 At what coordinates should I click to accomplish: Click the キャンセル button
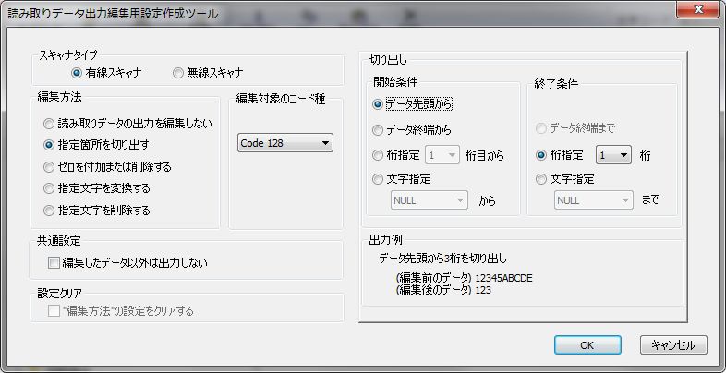[674, 344]
